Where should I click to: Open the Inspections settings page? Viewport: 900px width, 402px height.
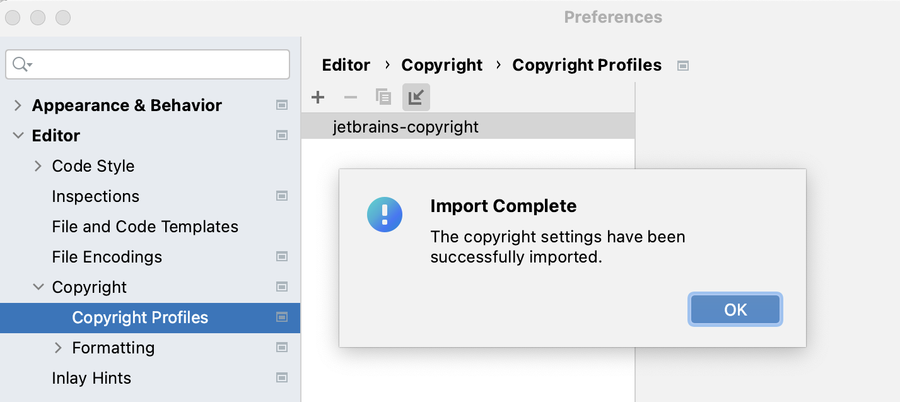96,196
